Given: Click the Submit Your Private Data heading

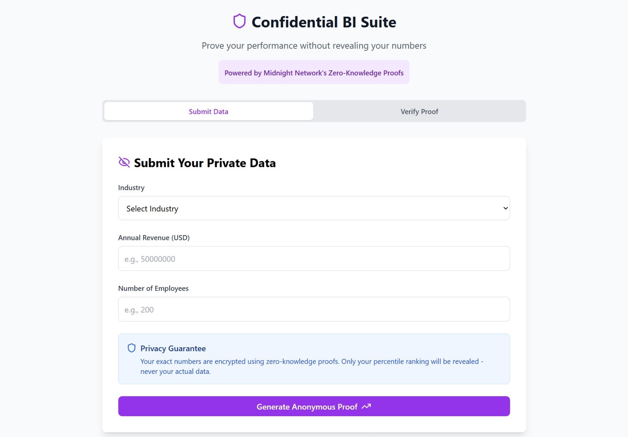Looking at the screenshot, I should [x=205, y=163].
